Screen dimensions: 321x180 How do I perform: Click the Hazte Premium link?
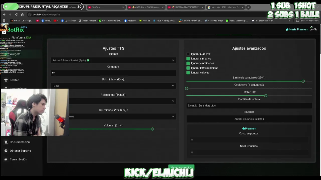tap(297, 29)
